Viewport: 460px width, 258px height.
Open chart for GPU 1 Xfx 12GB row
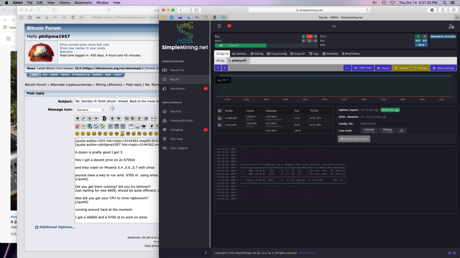tap(220, 125)
